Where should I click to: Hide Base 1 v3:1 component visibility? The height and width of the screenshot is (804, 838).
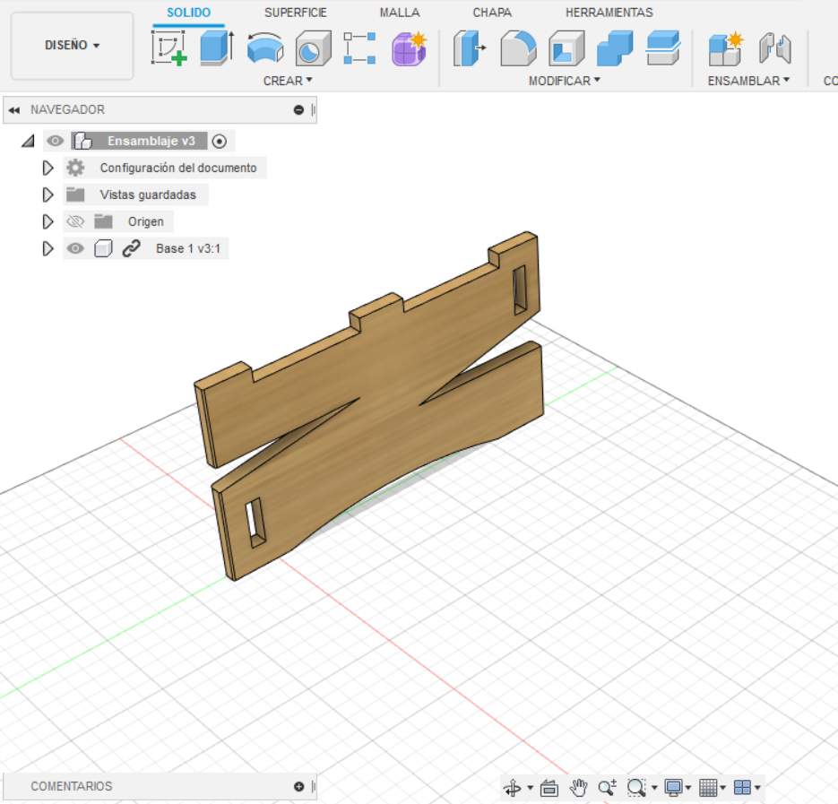[x=75, y=248]
